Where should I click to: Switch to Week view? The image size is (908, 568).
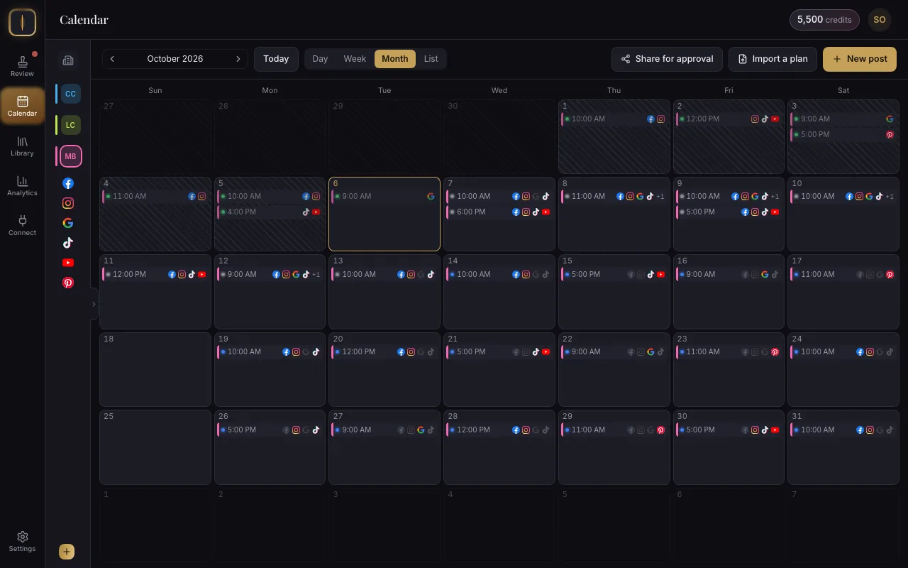(x=355, y=59)
